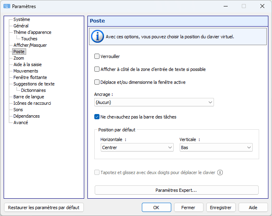Open the Avancé settings page
Screen dimensions: 272x216
[x=21, y=123]
